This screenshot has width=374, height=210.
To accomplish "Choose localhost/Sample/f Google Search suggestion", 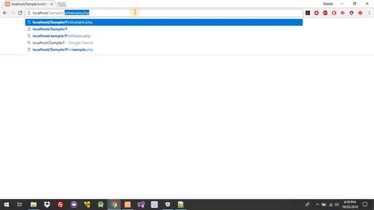I will click(x=164, y=43).
